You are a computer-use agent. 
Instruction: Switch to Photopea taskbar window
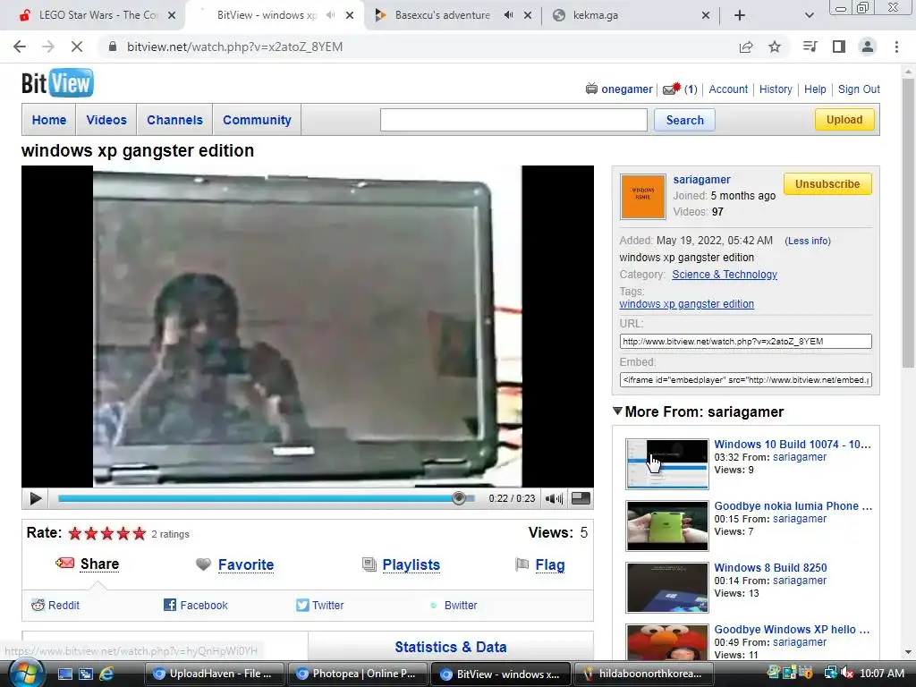point(356,674)
